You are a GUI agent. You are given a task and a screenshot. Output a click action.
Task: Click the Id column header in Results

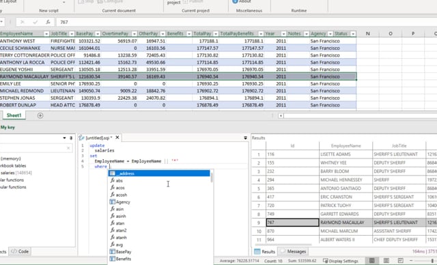[292, 145]
